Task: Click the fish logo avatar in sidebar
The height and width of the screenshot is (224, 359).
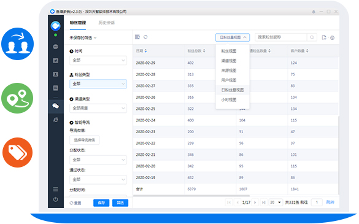Action: [x=56, y=26]
